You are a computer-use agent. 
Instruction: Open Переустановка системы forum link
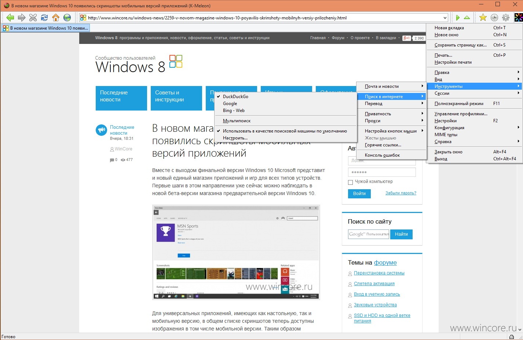[379, 273]
